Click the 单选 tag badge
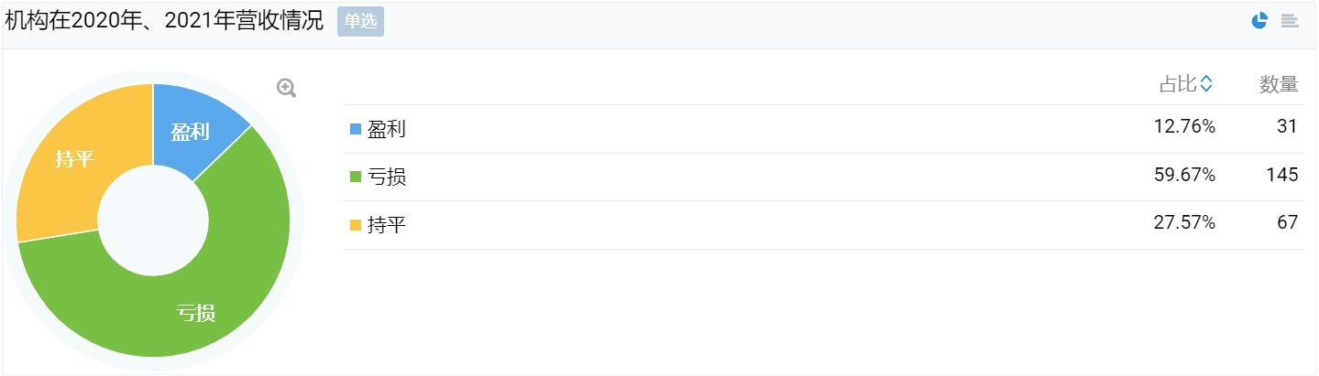 [360, 22]
